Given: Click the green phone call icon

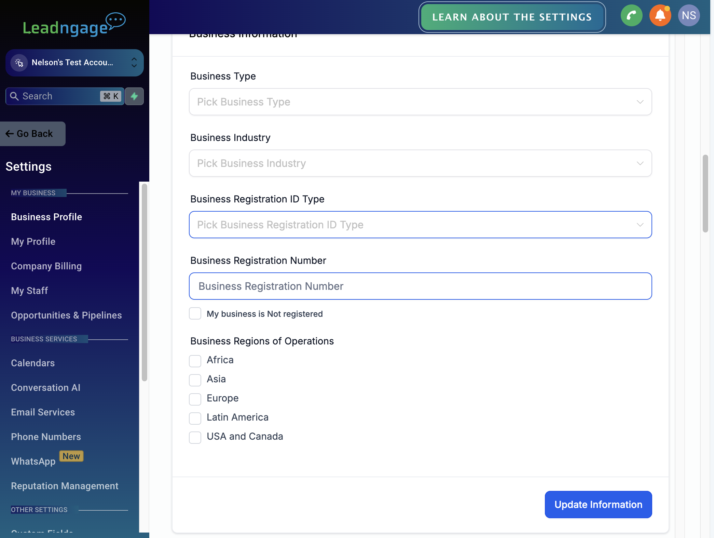Looking at the screenshot, I should click(x=631, y=16).
